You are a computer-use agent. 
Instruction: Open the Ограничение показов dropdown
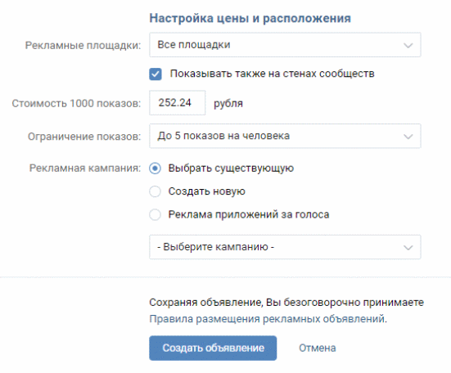click(285, 136)
